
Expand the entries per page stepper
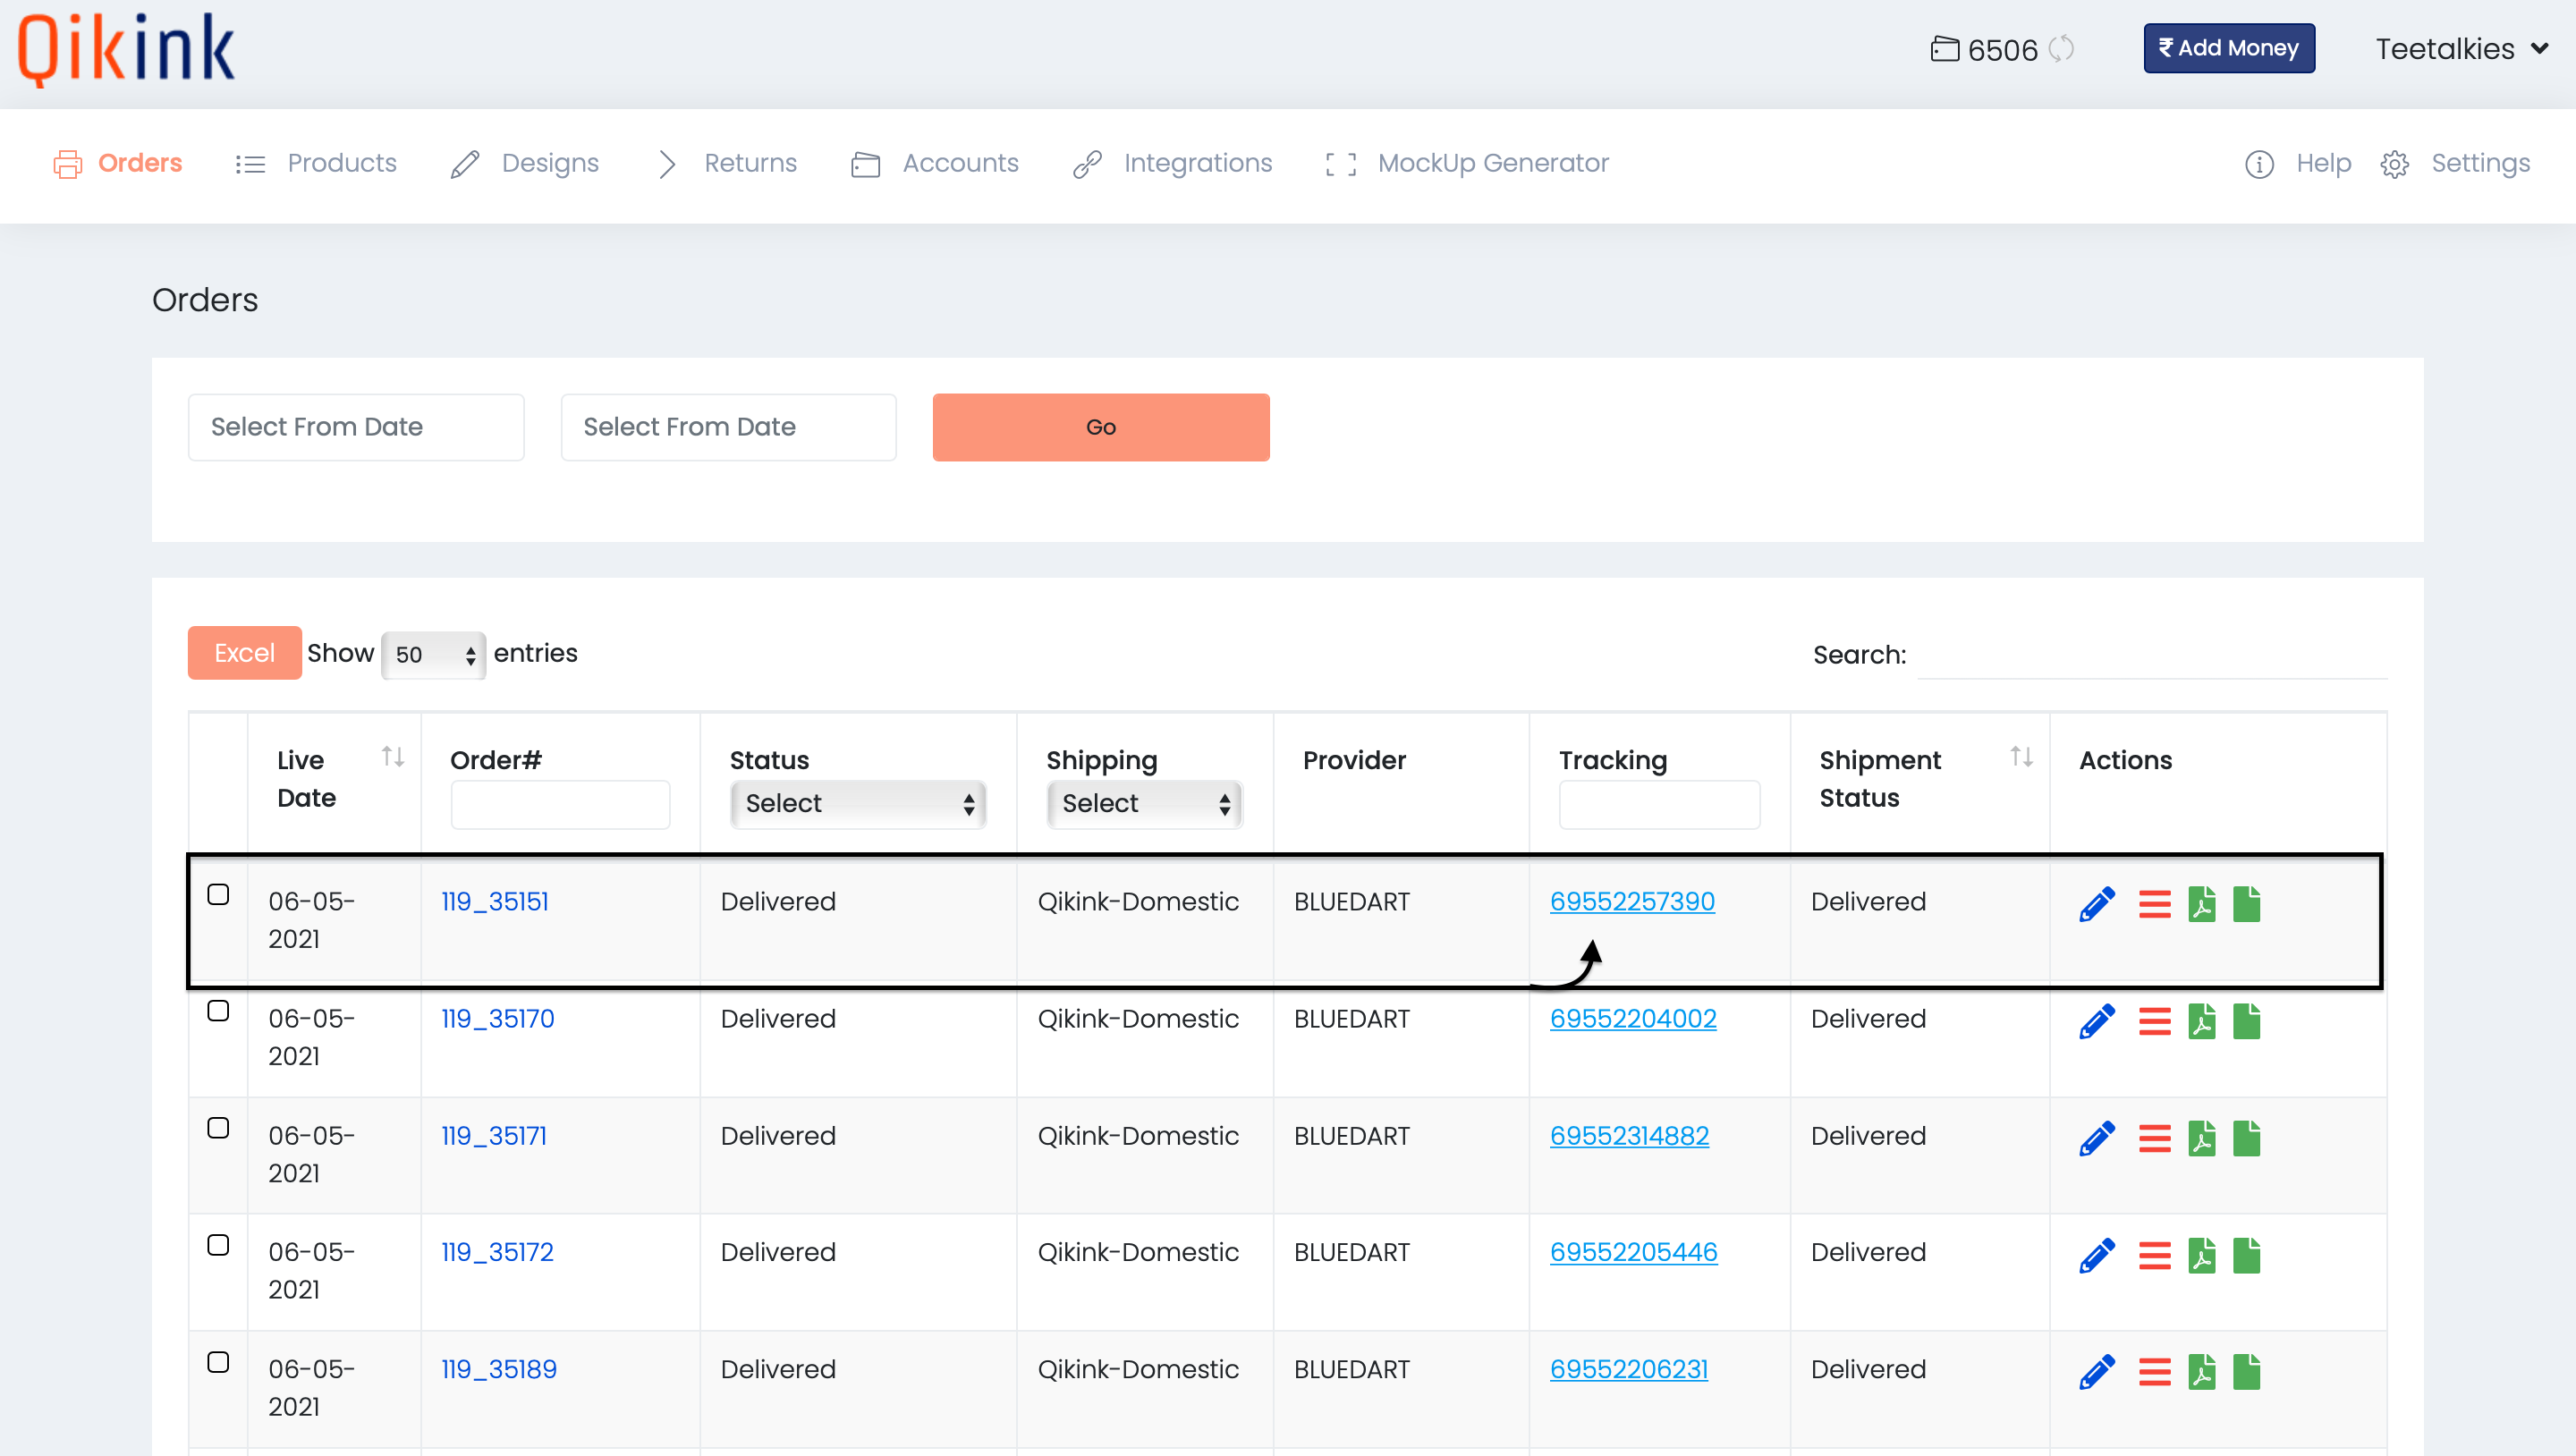[x=469, y=653]
